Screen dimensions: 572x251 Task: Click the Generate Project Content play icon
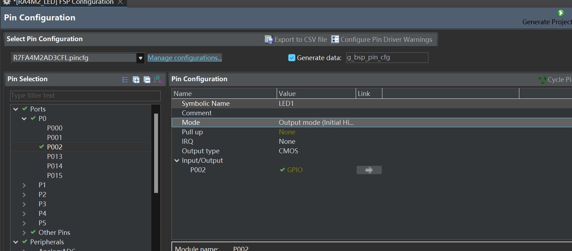pos(561,13)
